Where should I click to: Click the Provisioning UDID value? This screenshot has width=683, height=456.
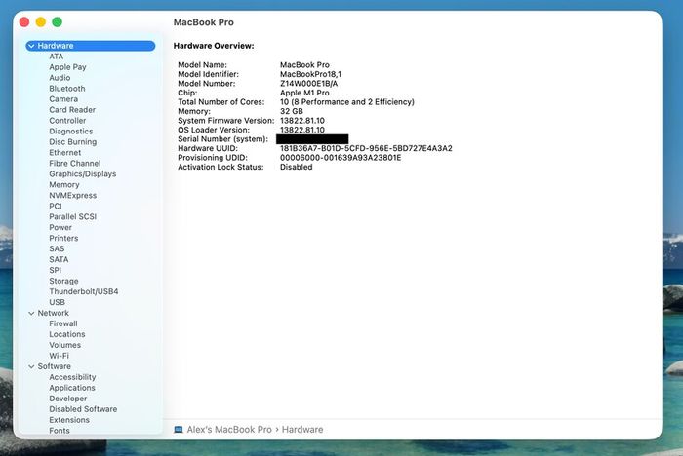click(341, 158)
